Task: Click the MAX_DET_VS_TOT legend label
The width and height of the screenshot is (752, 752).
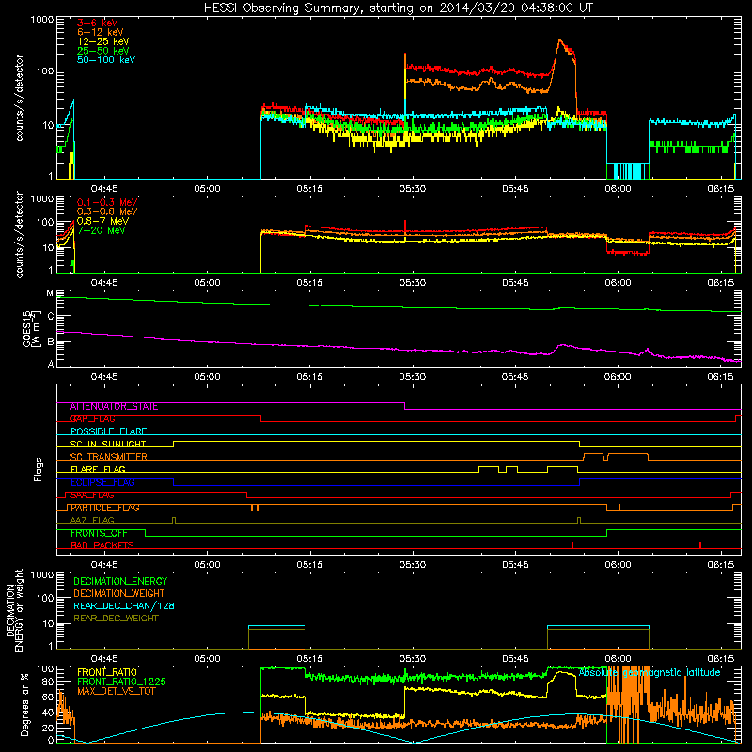Action: pyautogui.click(x=116, y=691)
